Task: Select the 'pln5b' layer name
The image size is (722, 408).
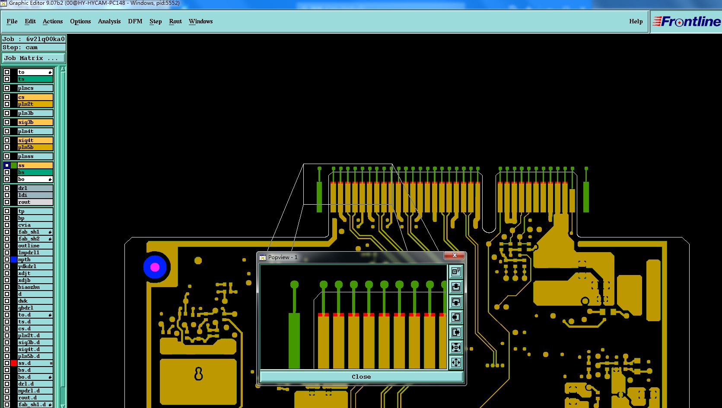Action: click(35, 147)
